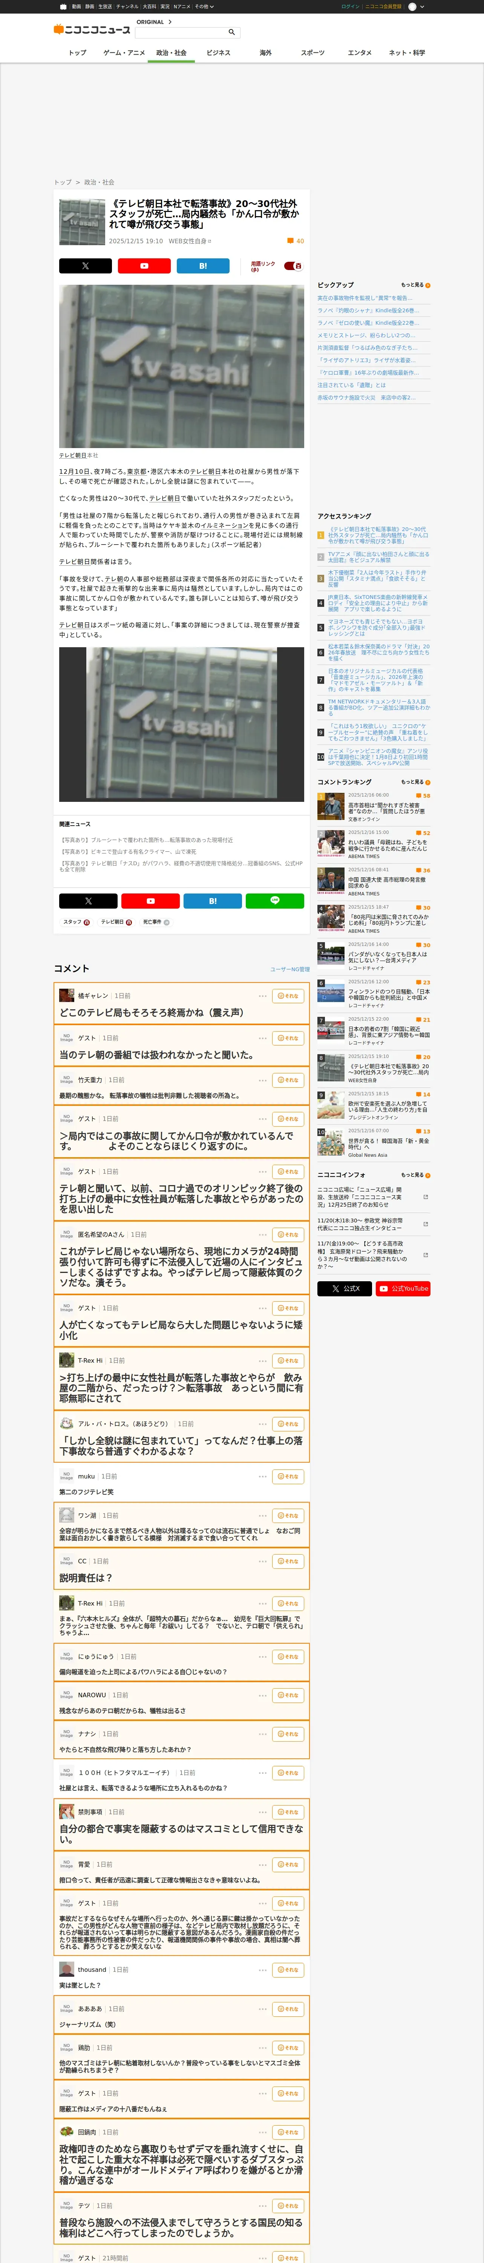Screen dimensions: 484x2263
Task: Click 橘ギャレン's avatar image
Action: coord(66,995)
